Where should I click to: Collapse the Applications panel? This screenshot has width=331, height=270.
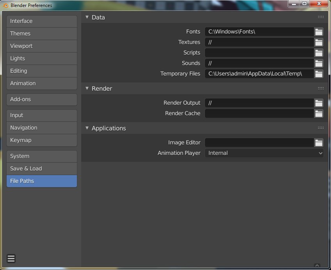(x=87, y=128)
